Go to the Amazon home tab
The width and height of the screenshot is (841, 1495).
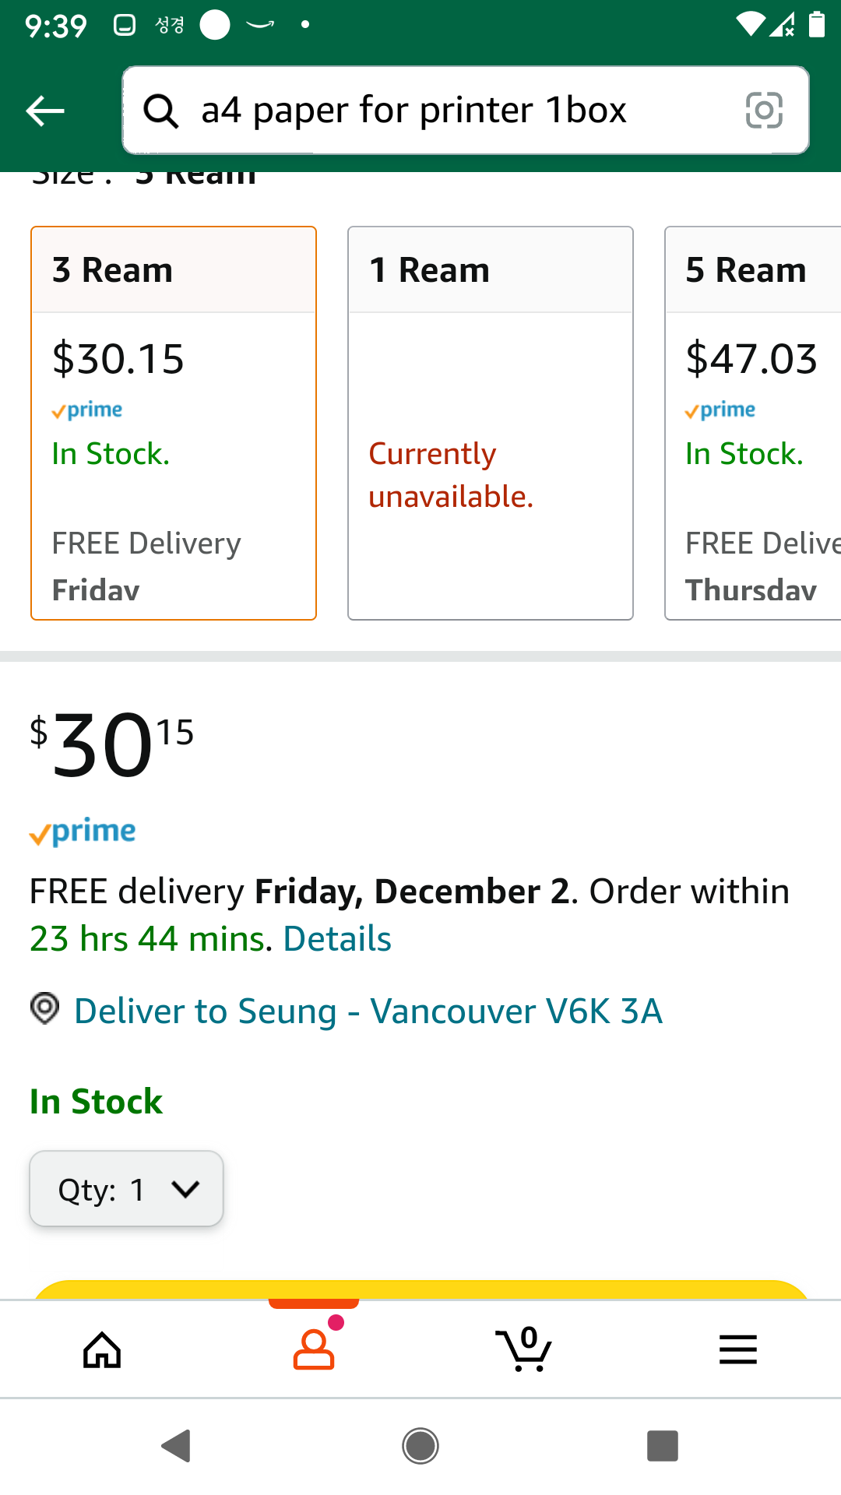coord(102,1349)
